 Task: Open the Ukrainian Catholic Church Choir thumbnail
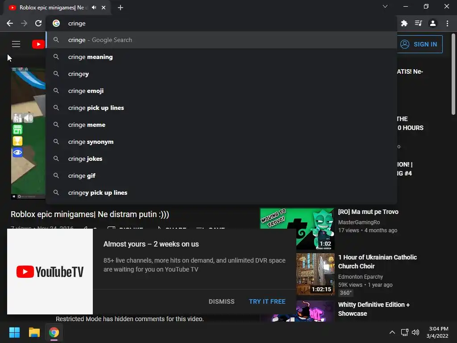pos(316,274)
